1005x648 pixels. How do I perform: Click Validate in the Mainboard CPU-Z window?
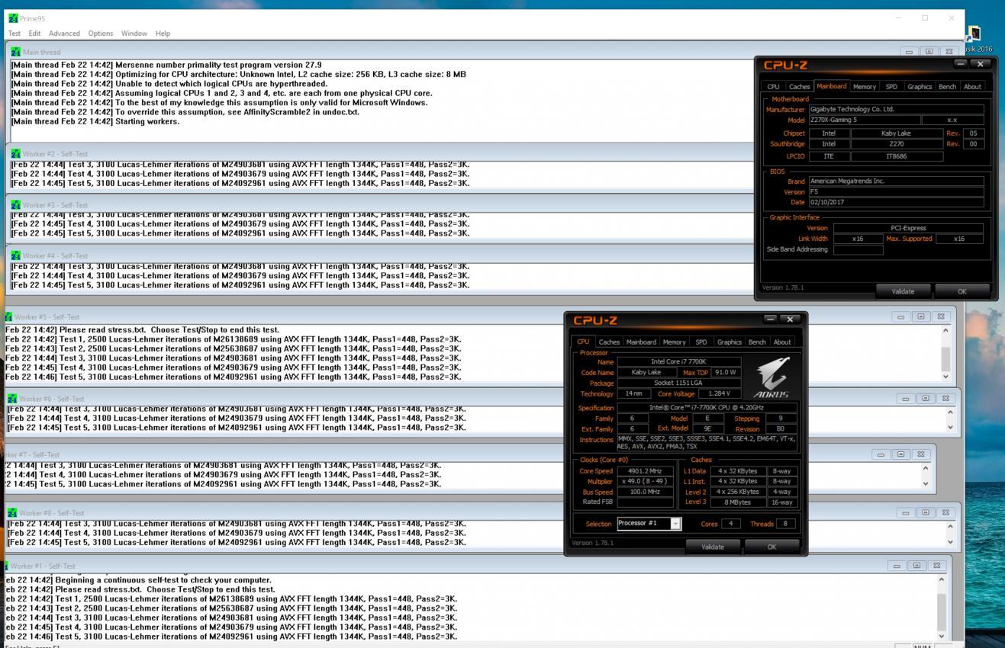point(903,291)
